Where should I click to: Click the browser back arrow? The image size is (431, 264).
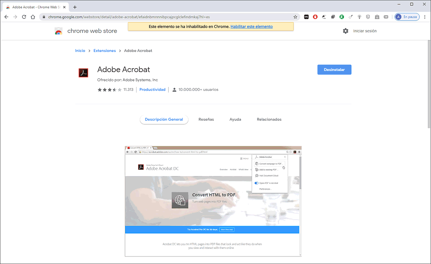[6, 17]
